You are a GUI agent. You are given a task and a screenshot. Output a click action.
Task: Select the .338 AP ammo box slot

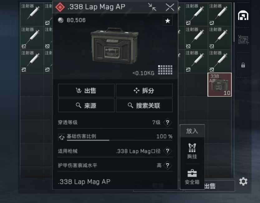pyautogui.click(x=220, y=85)
